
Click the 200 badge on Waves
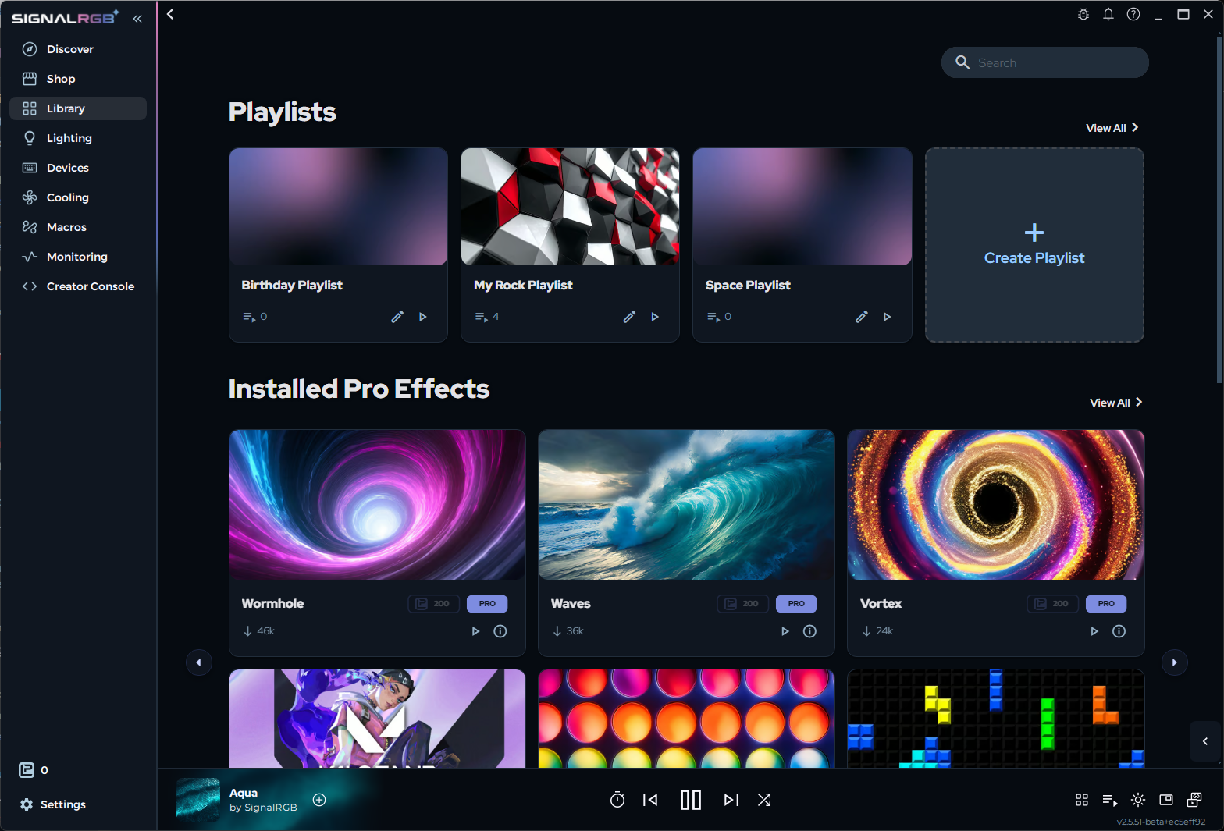pos(742,604)
